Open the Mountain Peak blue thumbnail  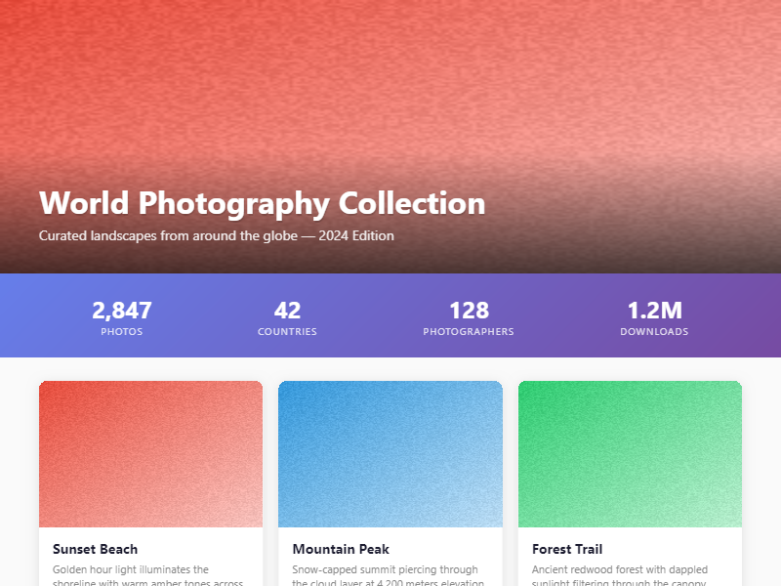(x=390, y=454)
